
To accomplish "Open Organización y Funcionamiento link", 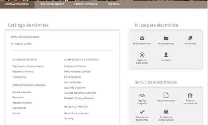I will coord(28,66).
